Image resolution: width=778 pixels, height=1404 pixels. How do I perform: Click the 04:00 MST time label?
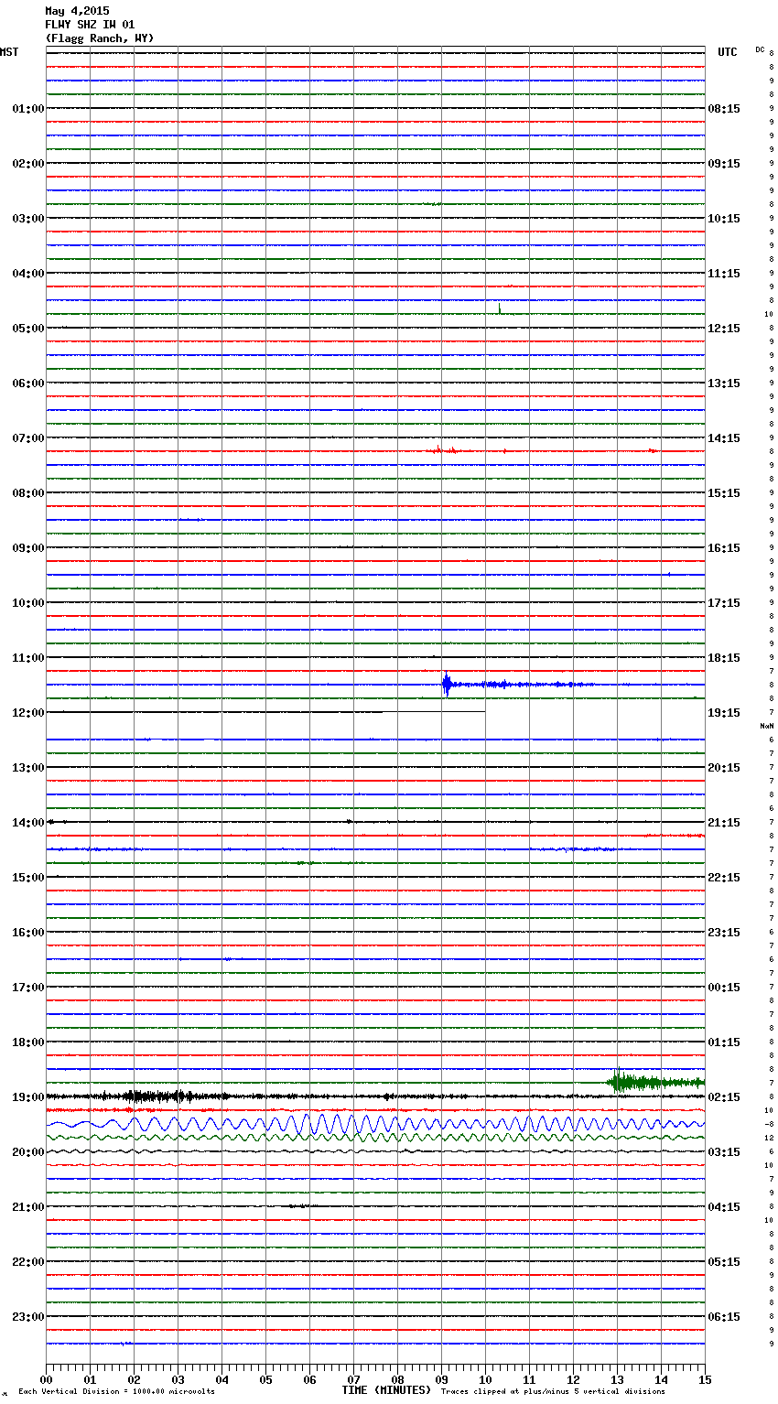click(x=27, y=274)
